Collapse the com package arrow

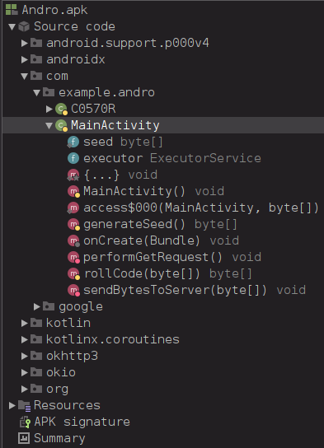pos(25,76)
